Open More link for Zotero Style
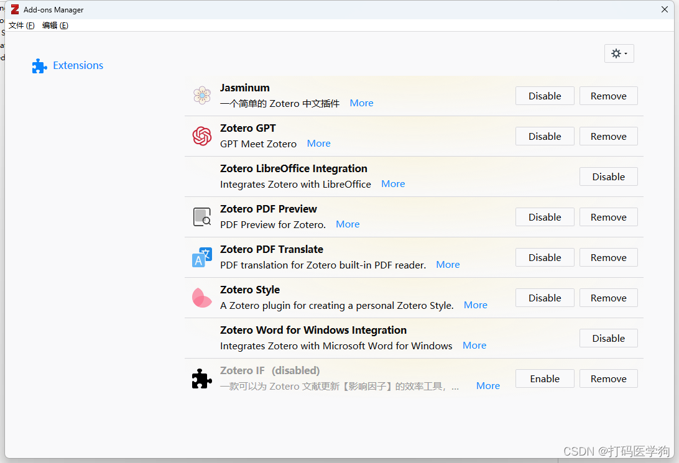The width and height of the screenshot is (679, 463). pyautogui.click(x=476, y=305)
